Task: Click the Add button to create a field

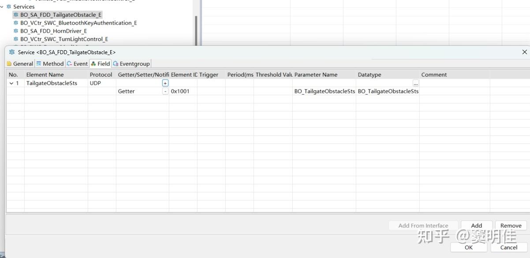Action: (x=476, y=225)
